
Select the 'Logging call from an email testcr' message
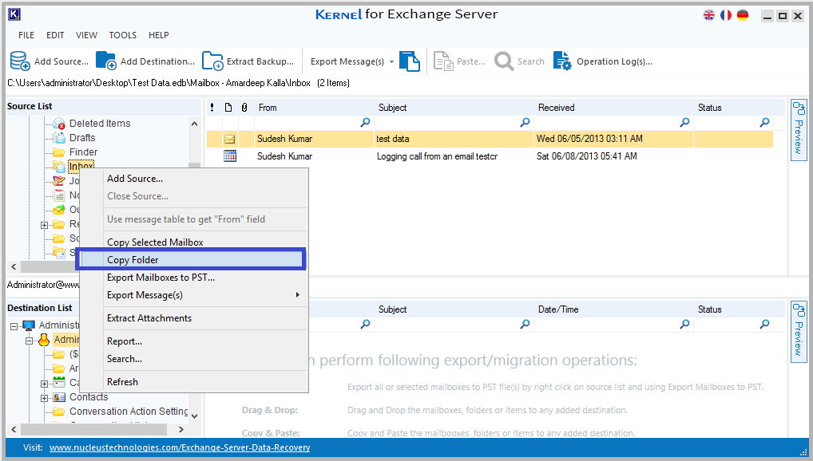pos(437,156)
